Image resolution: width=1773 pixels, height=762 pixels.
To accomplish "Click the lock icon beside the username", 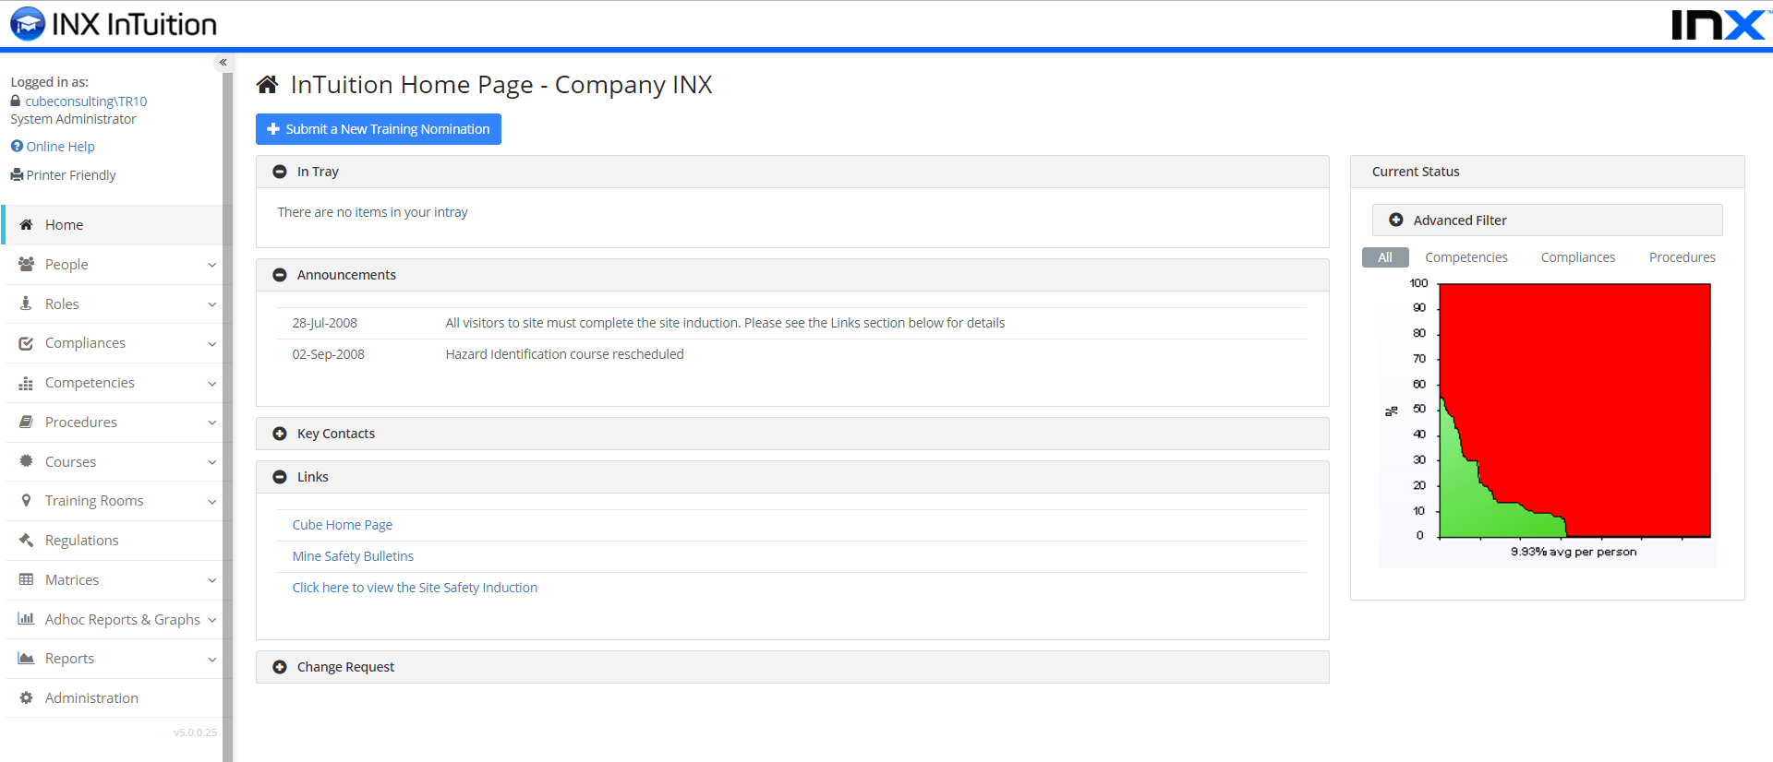I will coord(16,101).
